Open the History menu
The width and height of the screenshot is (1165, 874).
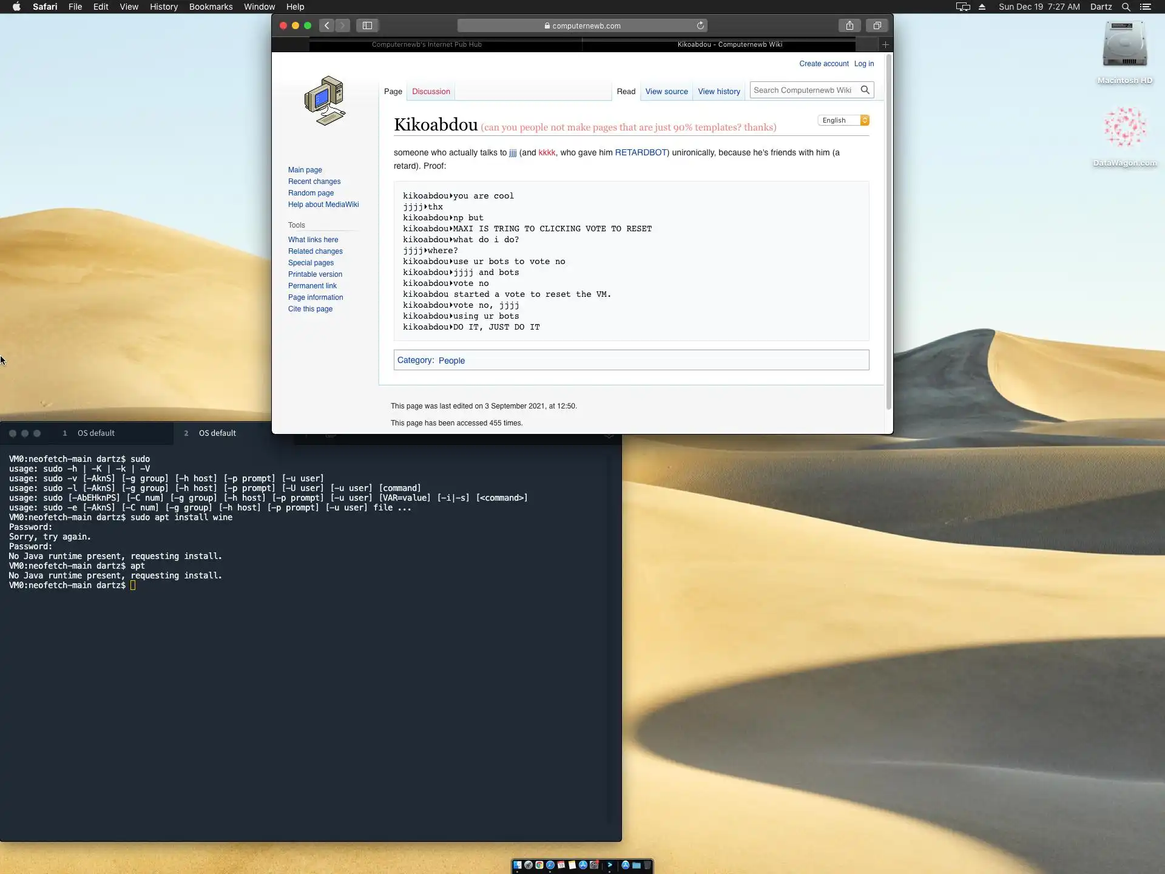click(164, 7)
